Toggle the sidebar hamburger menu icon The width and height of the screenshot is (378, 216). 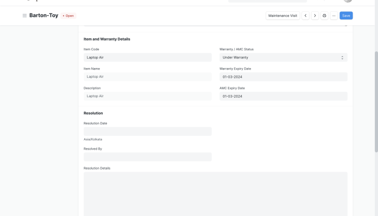coord(25,16)
